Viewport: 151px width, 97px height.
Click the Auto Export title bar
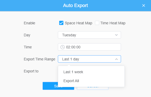coord(75,5)
